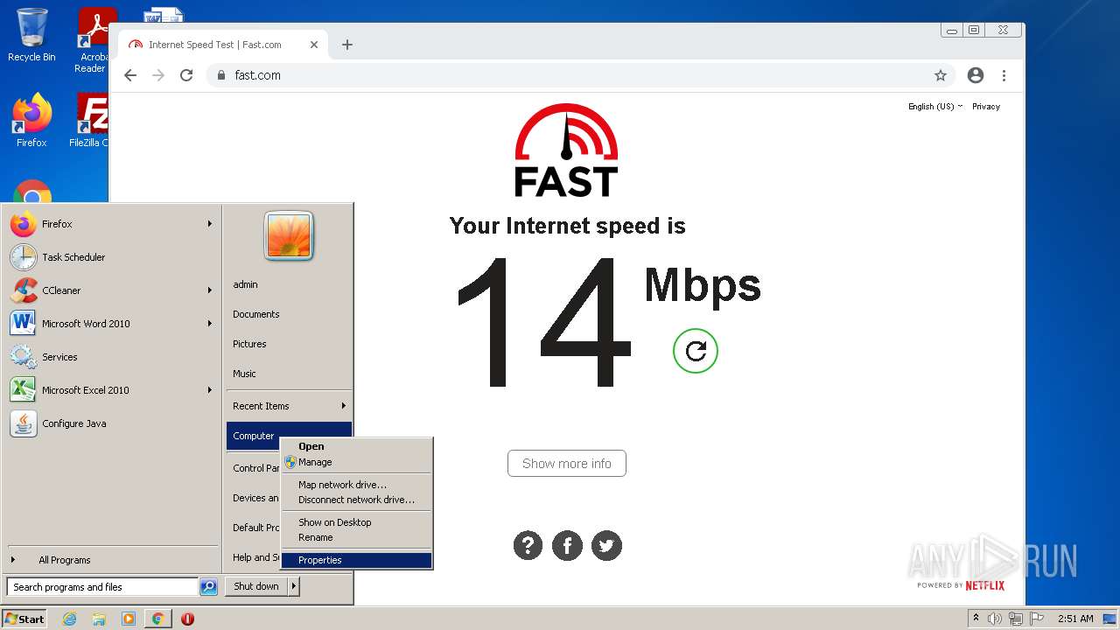Select Properties in the context menu
The image size is (1120, 630).
tap(357, 560)
